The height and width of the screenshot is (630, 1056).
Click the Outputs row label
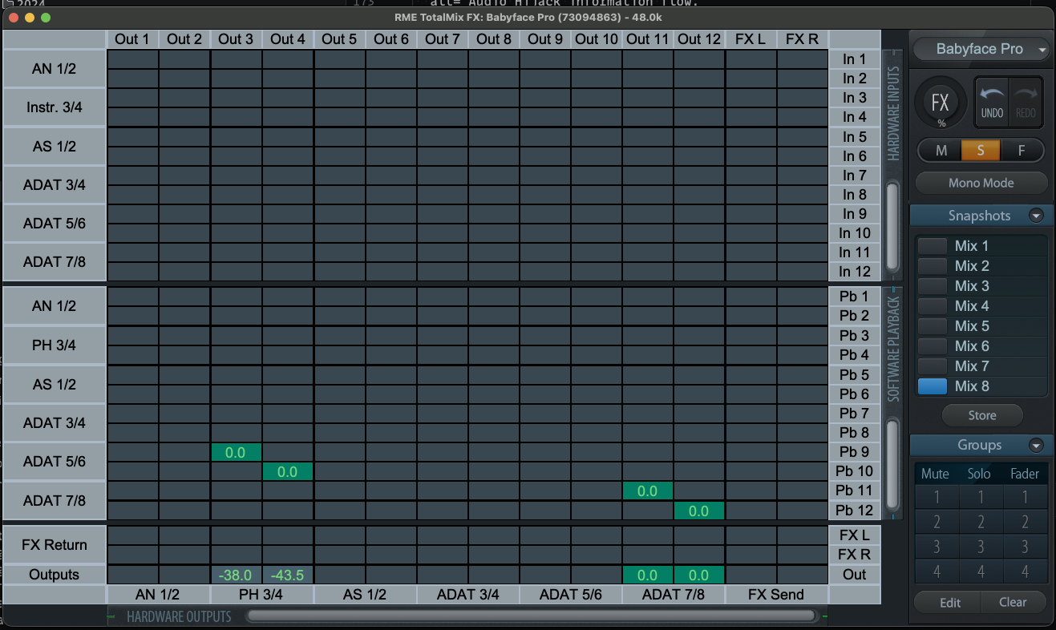(x=55, y=575)
